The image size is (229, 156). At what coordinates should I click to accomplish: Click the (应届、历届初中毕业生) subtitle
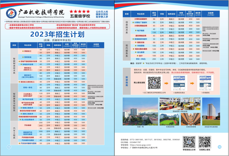57,40
